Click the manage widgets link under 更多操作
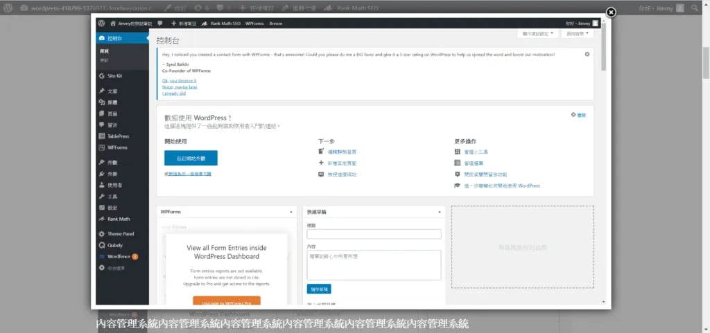The width and height of the screenshot is (710, 333). point(476,152)
